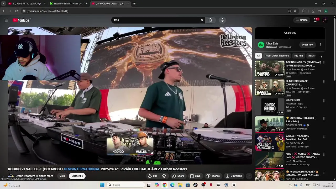
Task: Close the Hades66 browser tab
Action: 45,4
